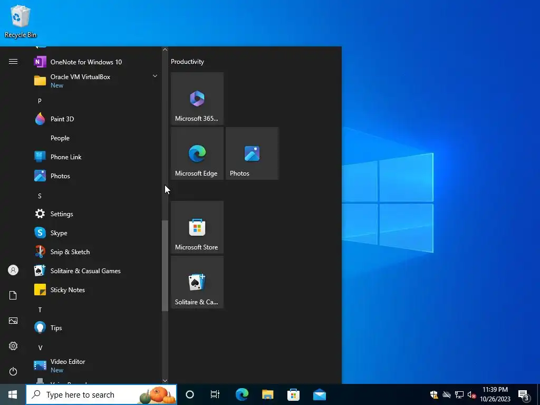Open Settings from the app list
Image resolution: width=540 pixels, height=405 pixels.
(97, 214)
